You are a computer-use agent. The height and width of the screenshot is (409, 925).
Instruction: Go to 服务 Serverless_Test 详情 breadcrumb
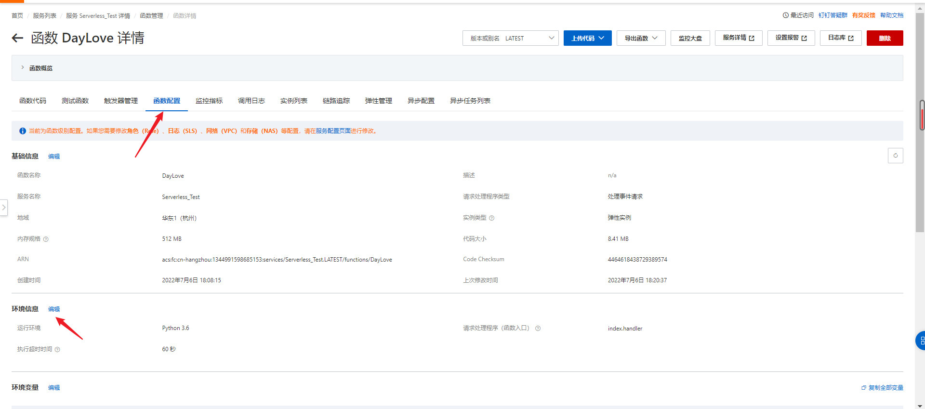pyautogui.click(x=98, y=16)
